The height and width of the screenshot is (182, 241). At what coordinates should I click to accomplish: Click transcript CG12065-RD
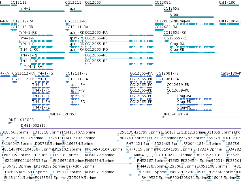pos(119,52)
